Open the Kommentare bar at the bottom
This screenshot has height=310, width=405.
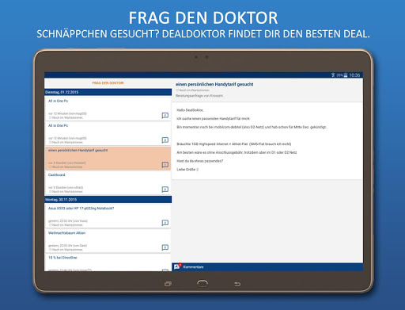point(267,267)
